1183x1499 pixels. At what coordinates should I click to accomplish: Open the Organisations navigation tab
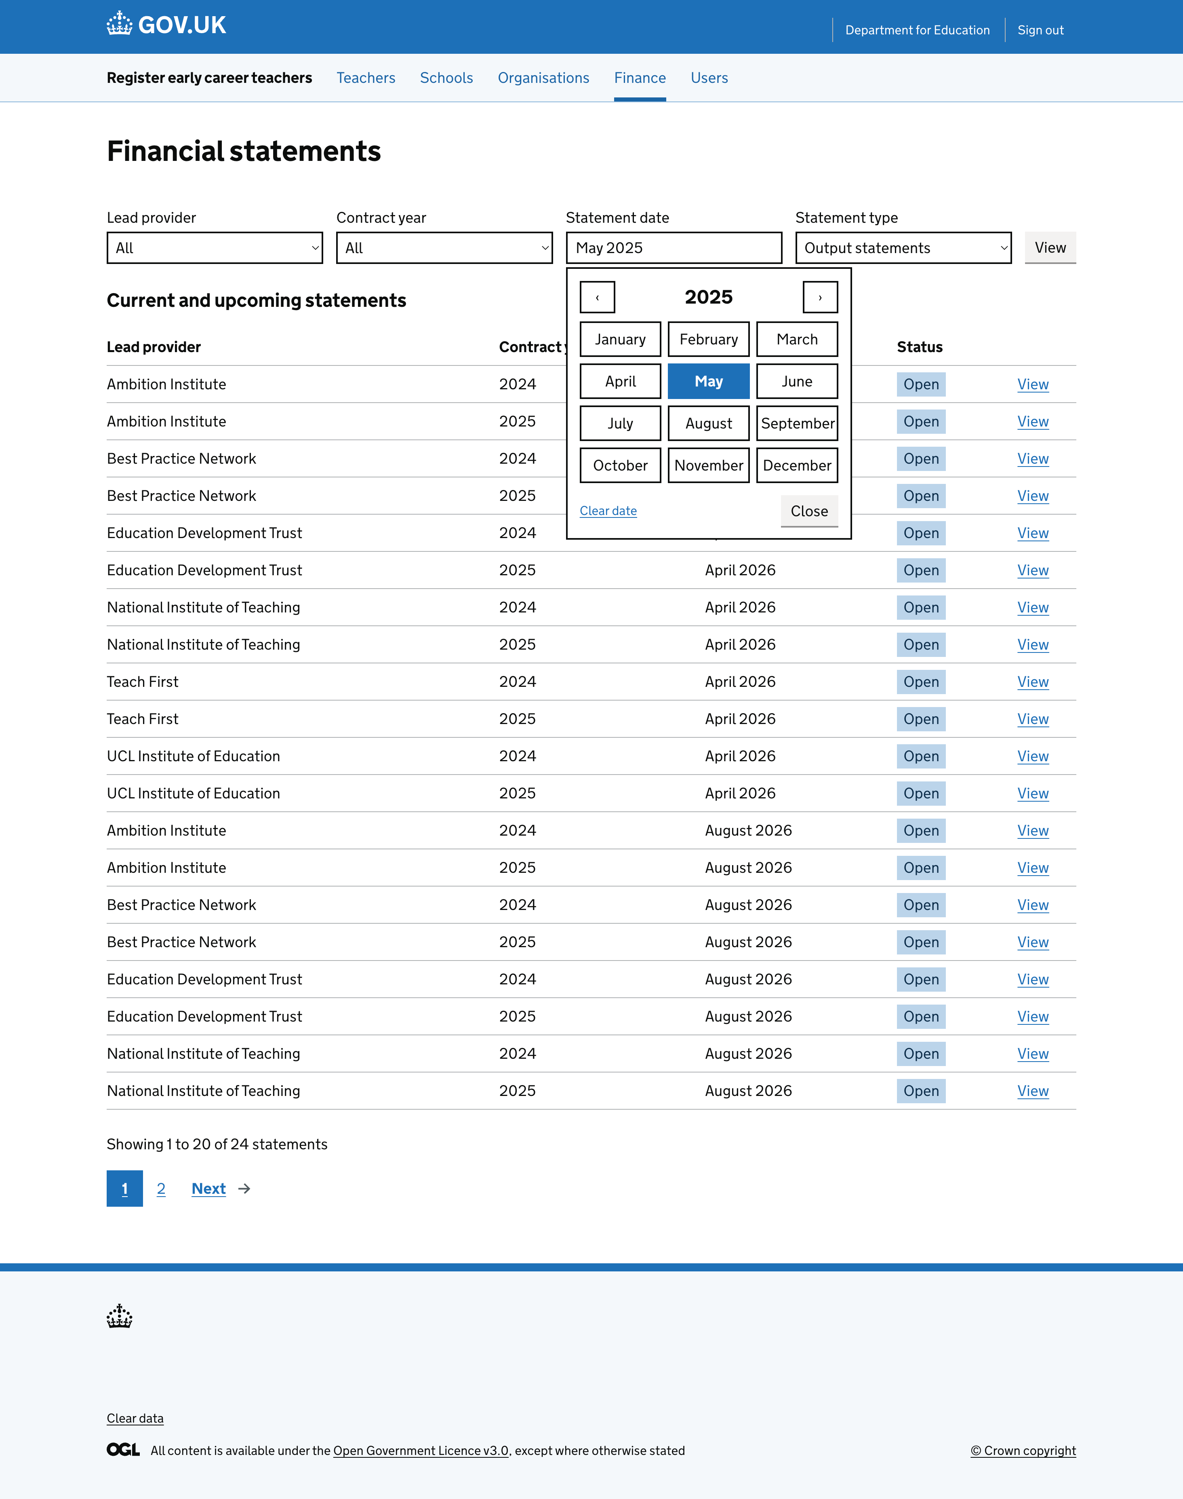(544, 78)
